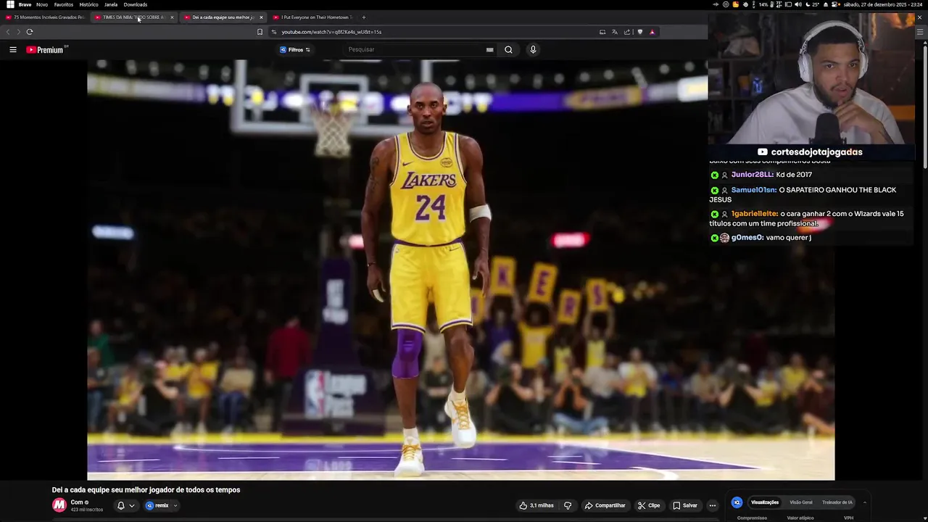Open the Brave Shields lion icon

[639, 32]
